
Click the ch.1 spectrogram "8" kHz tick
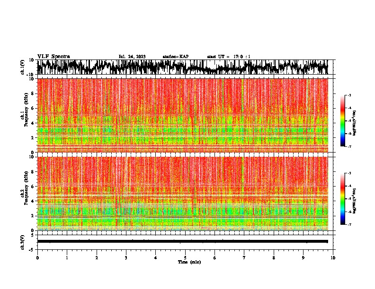[x=33, y=93]
